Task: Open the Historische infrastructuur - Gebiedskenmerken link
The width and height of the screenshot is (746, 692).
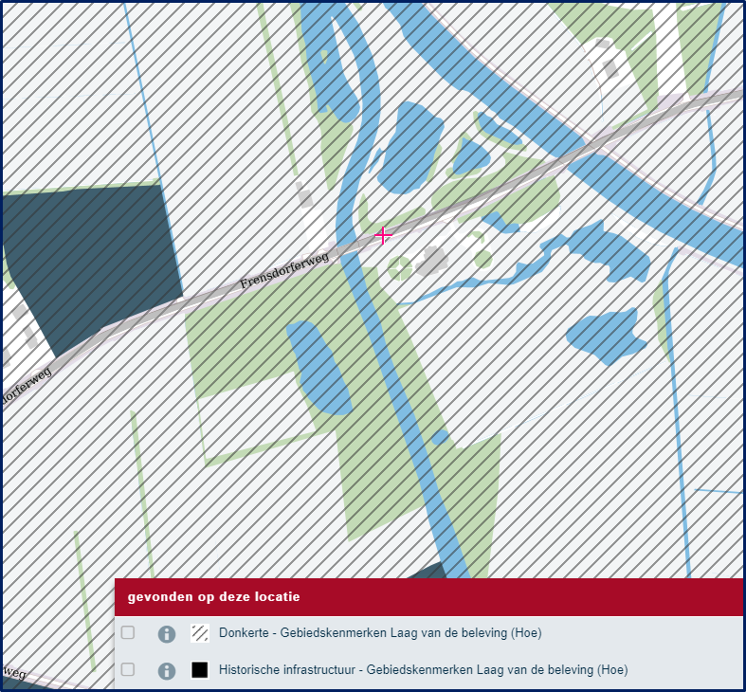Action: [x=424, y=670]
